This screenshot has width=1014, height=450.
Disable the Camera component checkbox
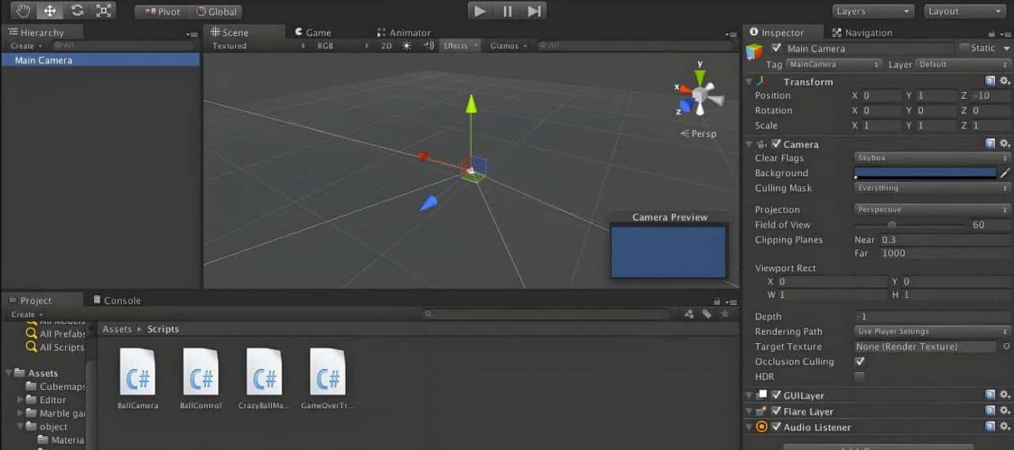coord(776,144)
